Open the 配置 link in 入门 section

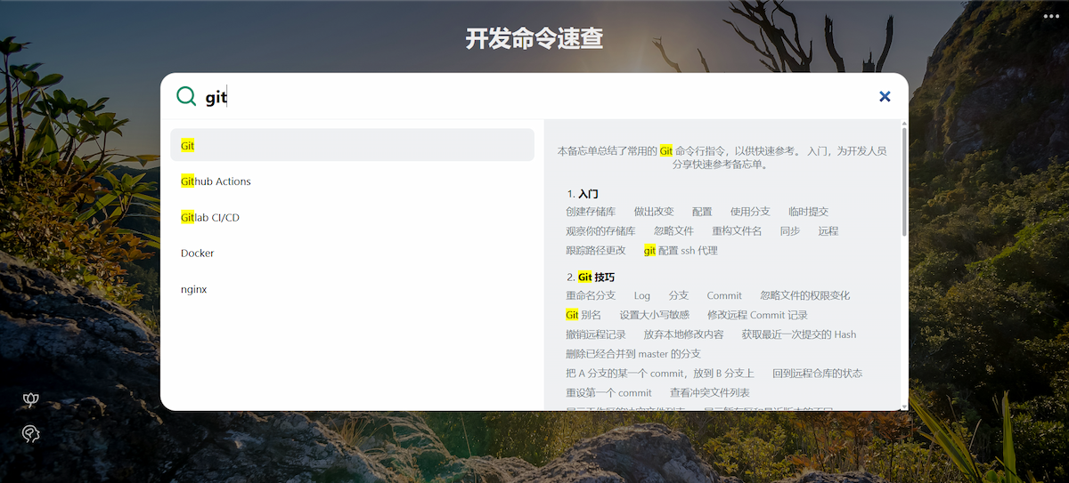pos(702,212)
